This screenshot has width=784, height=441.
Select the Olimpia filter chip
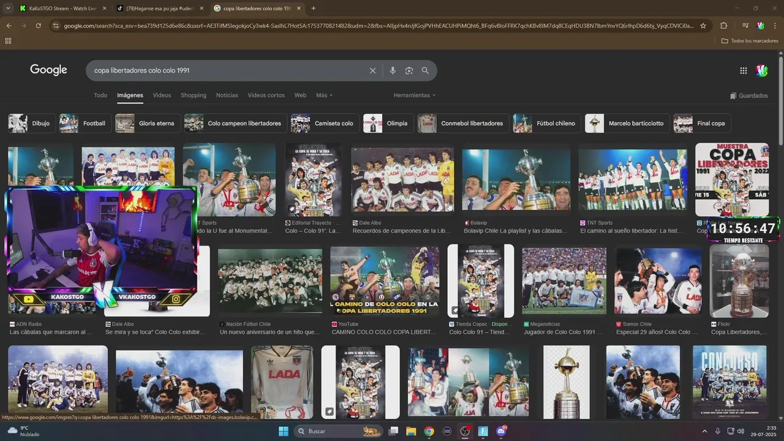[x=388, y=123]
